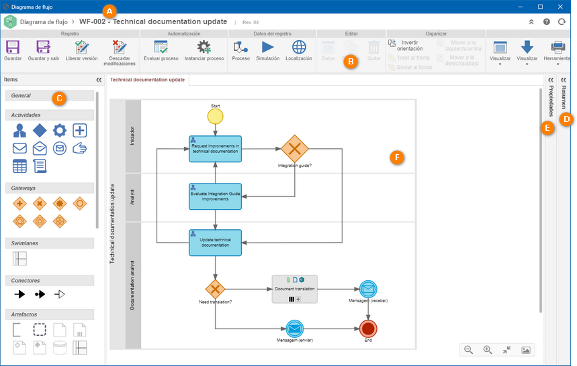
Task: Choose the inclusive gateway with circle
Action: click(x=79, y=203)
